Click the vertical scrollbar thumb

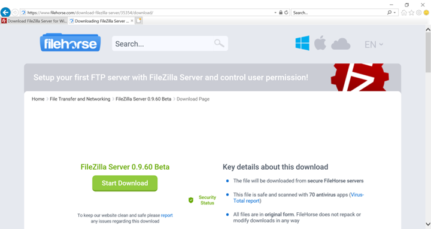click(428, 53)
